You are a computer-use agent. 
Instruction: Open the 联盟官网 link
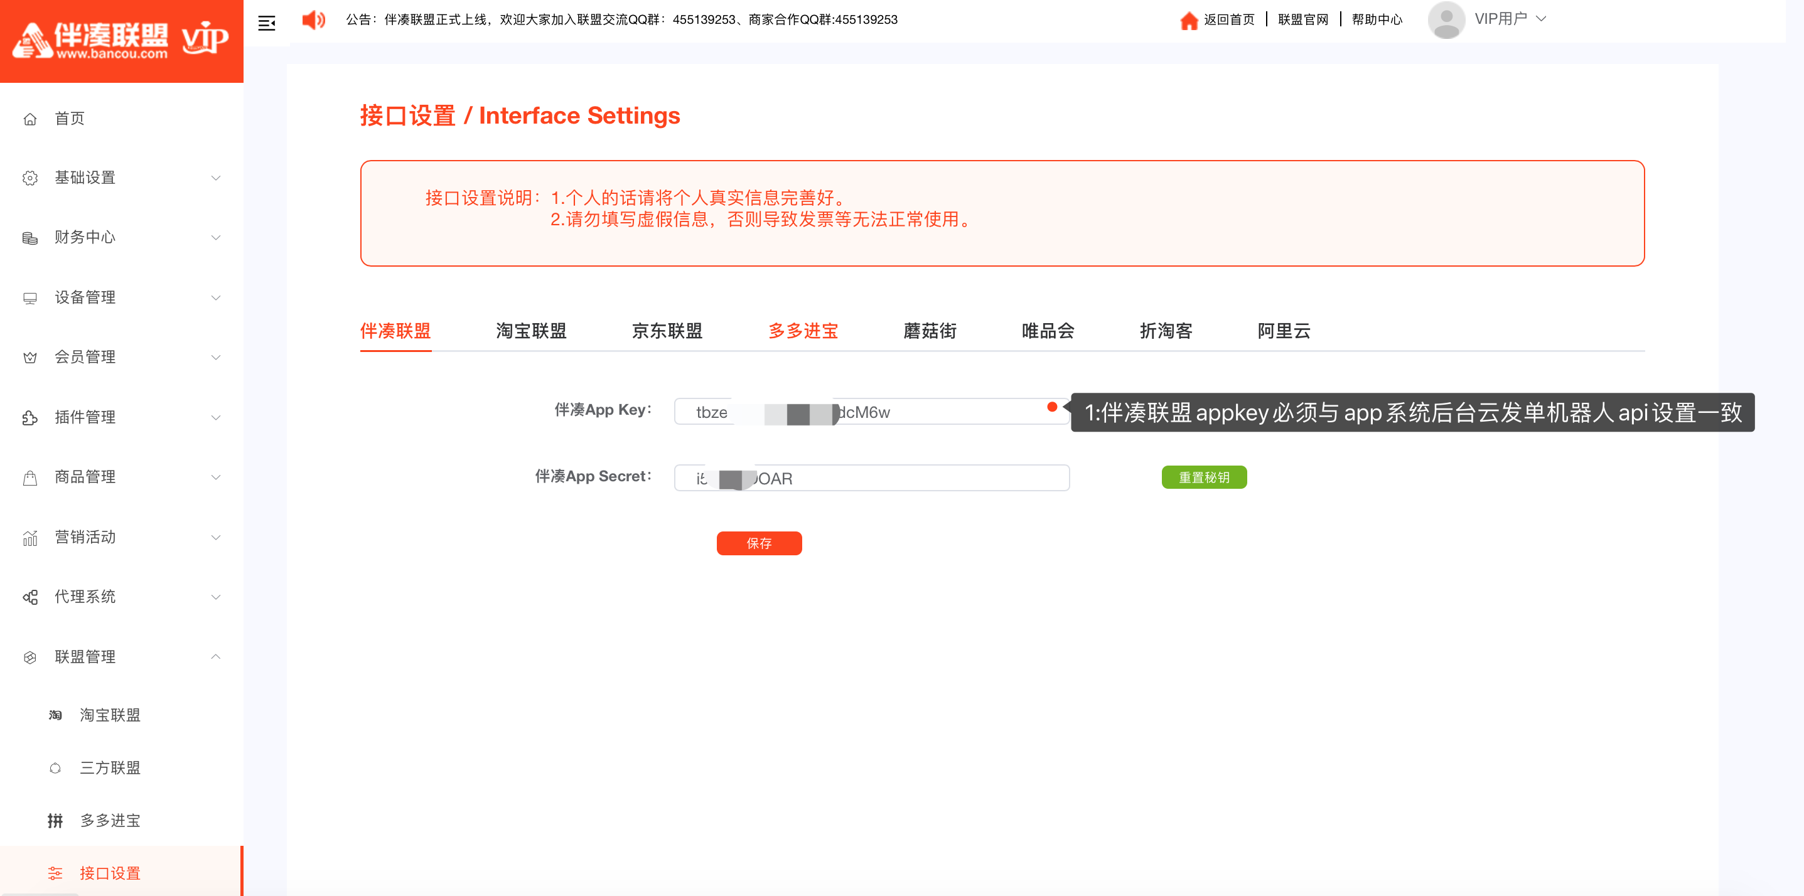pos(1302,19)
